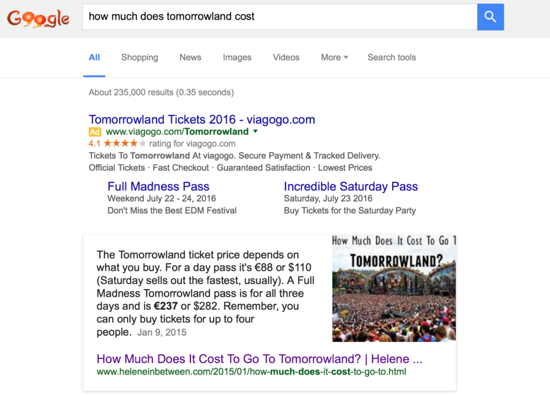
Task: Open Tomorrowland Tickets 2016 viagogo link
Action: point(202,120)
